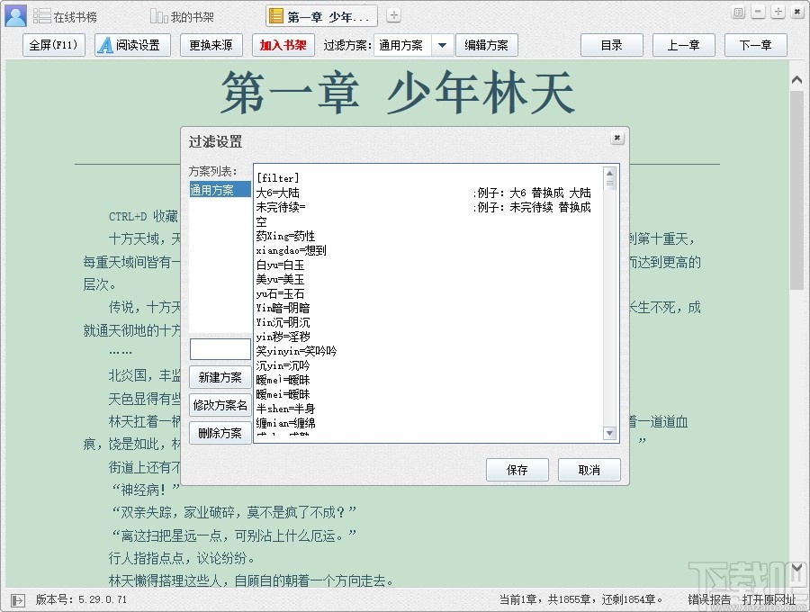
Task: Click the user avatar icon top-left
Action: (14, 13)
